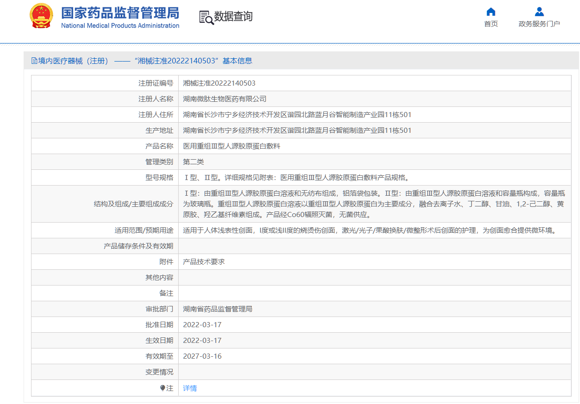
Task: Click the 第二类 management category value
Action: (193, 162)
